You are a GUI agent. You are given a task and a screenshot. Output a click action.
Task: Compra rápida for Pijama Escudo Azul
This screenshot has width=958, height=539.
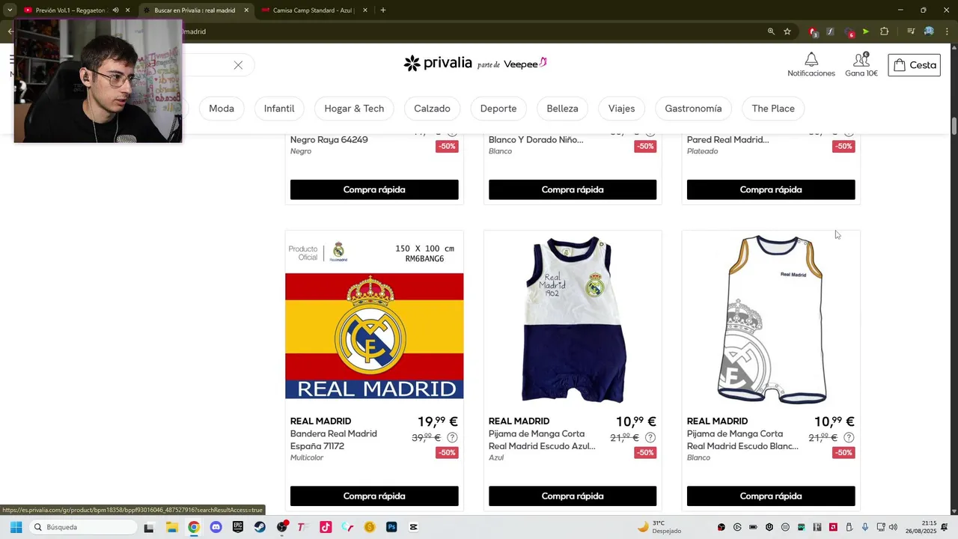[x=573, y=496]
